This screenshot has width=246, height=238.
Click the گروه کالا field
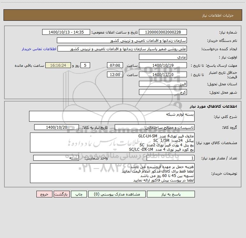point(155,127)
